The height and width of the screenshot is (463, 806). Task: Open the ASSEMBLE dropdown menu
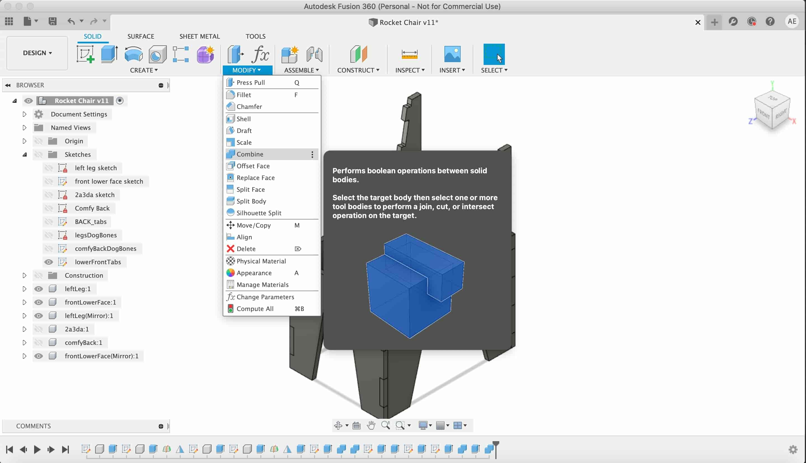302,70
